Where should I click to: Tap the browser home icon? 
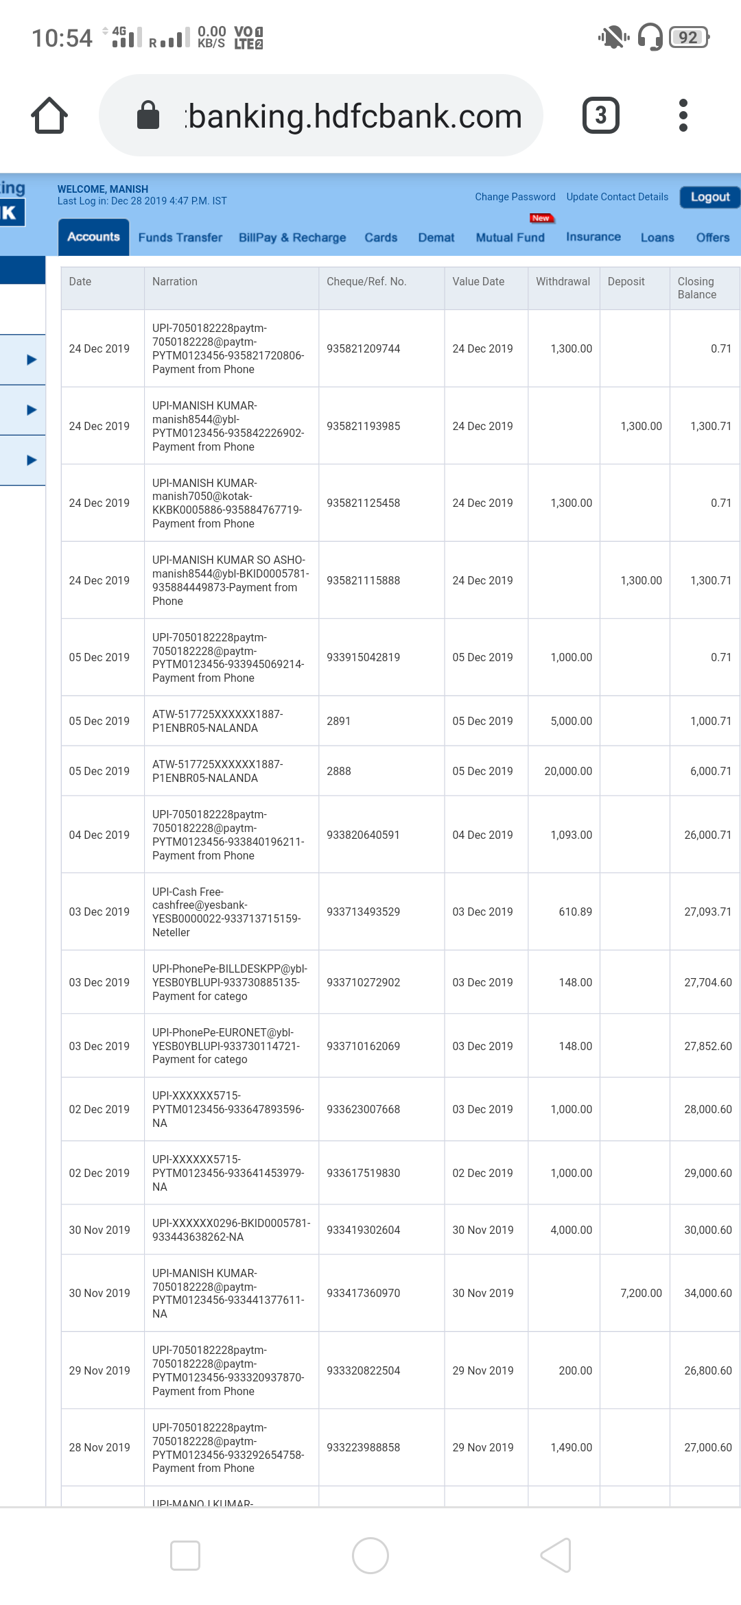(x=49, y=115)
